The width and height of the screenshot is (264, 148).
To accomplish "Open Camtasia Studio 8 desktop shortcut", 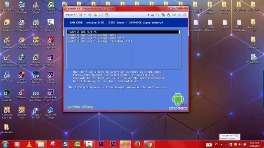I will [50, 8].
